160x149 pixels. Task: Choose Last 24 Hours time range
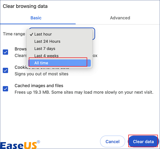coord(47,41)
